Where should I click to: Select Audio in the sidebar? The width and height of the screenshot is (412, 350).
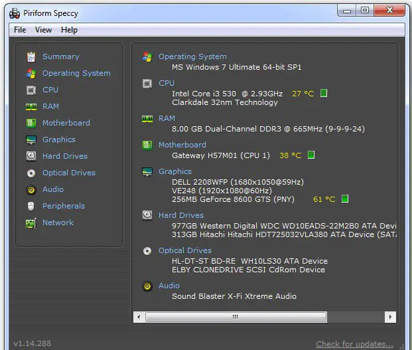pyautogui.click(x=53, y=189)
